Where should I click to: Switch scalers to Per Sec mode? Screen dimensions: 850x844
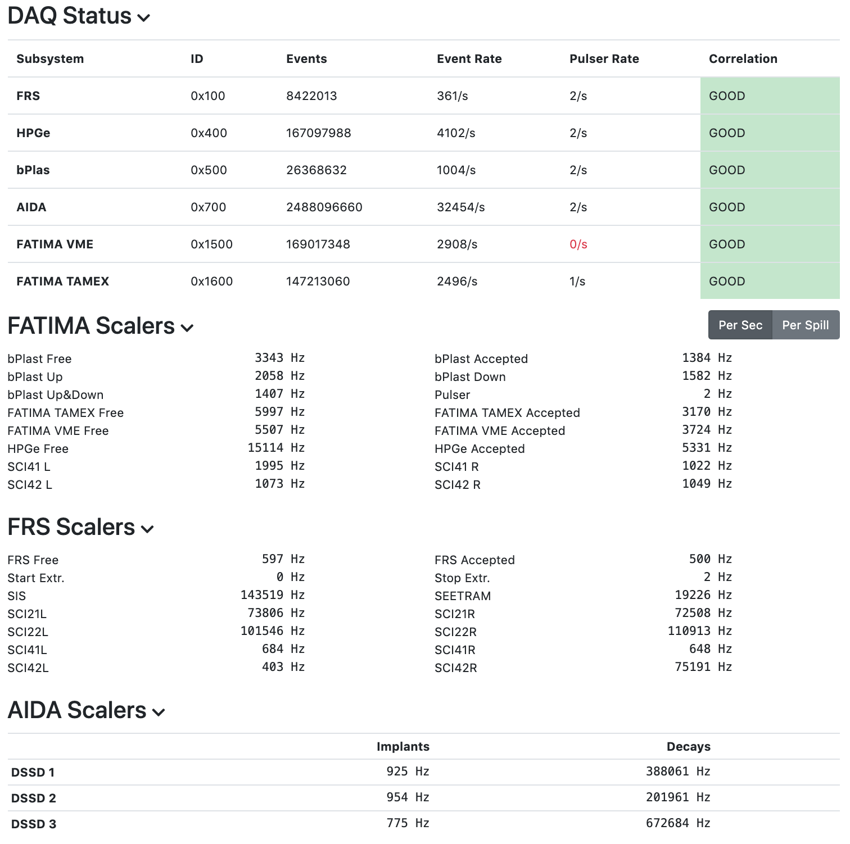coord(740,325)
